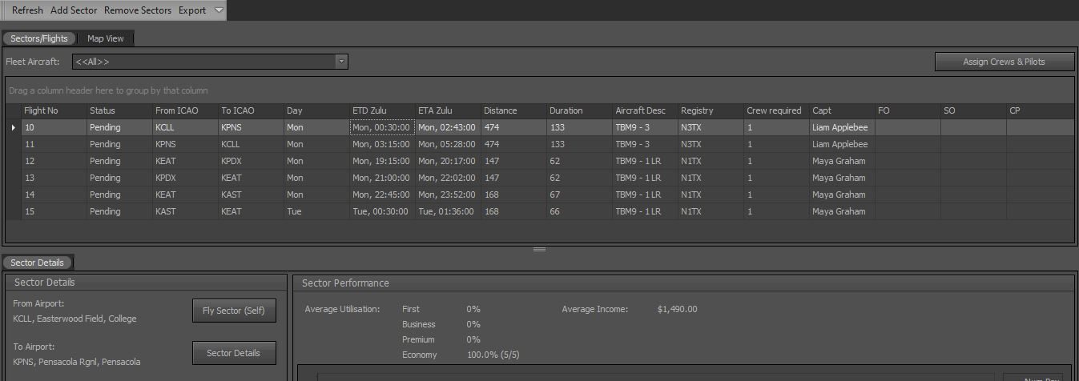Click Liam Applebee captain in flight 11
Screen dimensions: 1079x381
[x=842, y=144]
